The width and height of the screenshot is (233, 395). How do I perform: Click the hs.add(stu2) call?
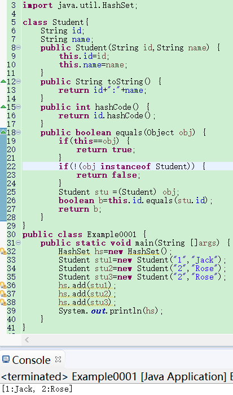coord(87,294)
